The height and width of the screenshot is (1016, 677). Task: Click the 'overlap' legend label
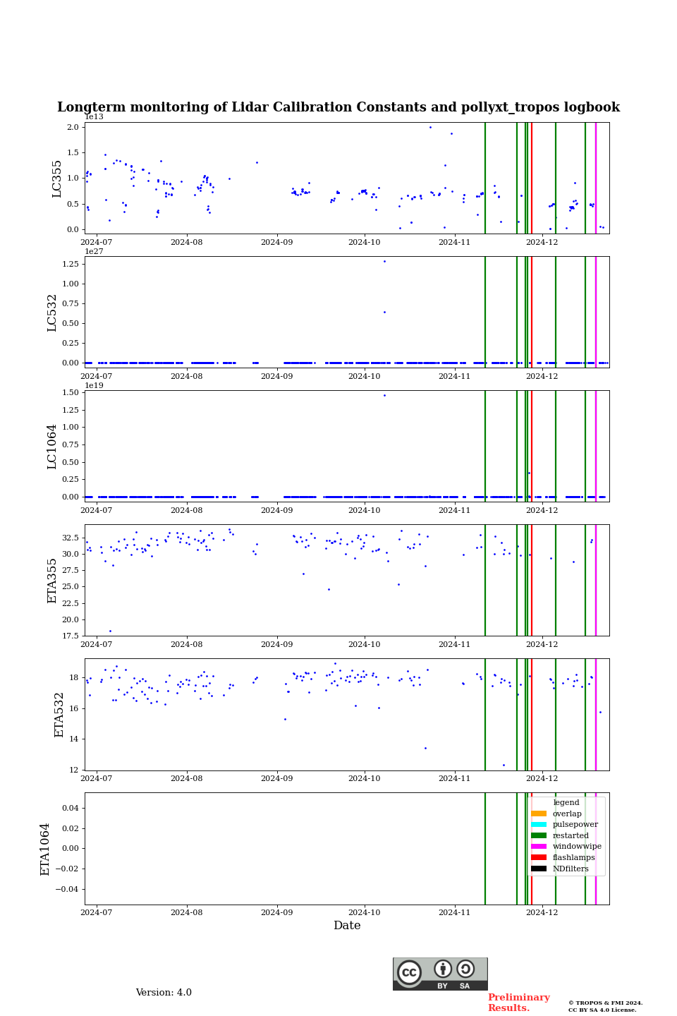(567, 814)
